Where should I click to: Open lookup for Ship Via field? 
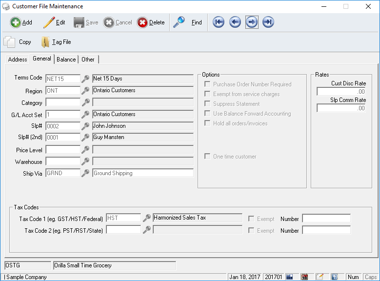point(86,173)
